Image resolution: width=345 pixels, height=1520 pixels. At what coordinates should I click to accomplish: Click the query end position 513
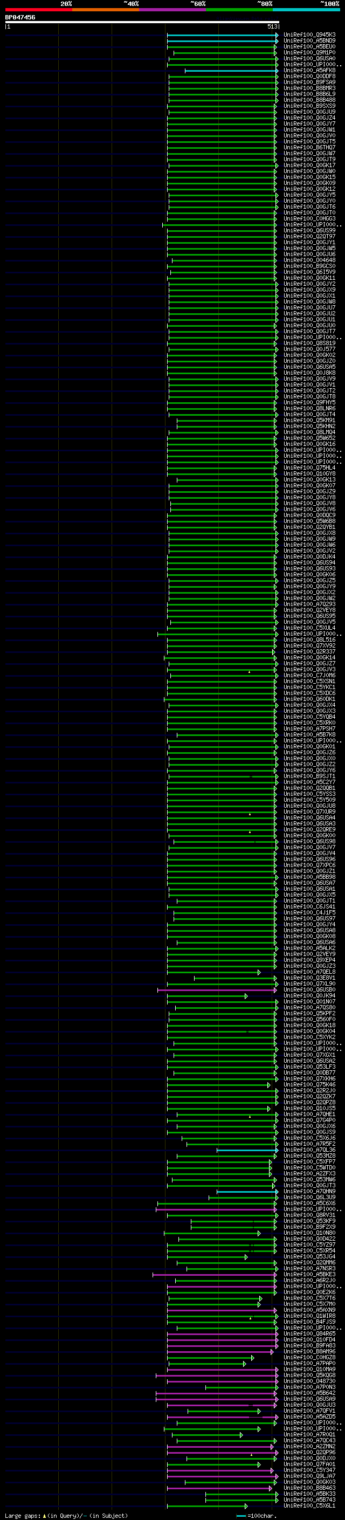272,26
